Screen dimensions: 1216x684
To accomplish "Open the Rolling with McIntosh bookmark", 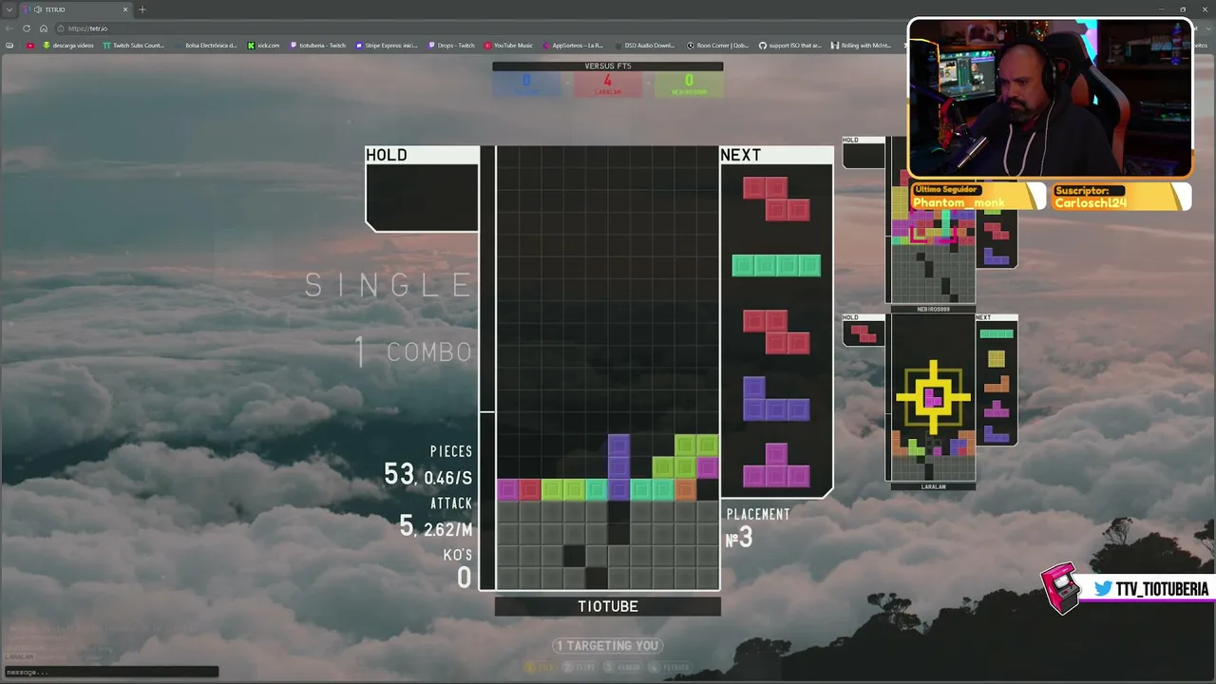I will pos(861,46).
